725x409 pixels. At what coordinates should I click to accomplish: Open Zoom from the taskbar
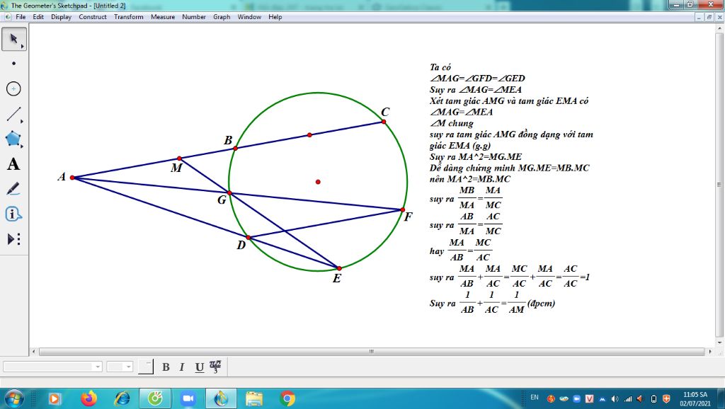(x=188, y=398)
